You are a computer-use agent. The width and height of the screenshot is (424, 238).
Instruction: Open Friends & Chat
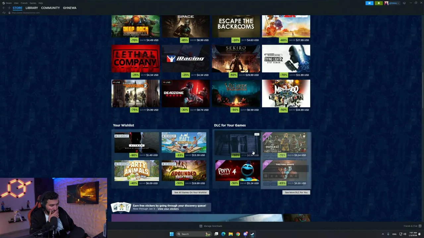(x=412, y=226)
